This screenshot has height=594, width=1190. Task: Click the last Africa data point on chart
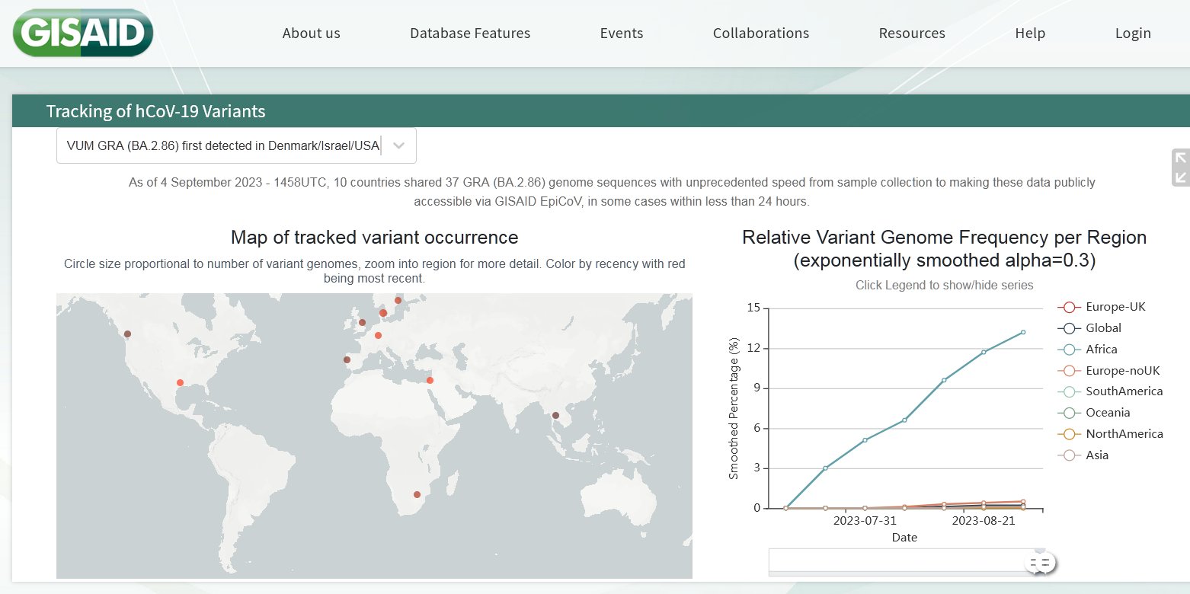point(1022,332)
